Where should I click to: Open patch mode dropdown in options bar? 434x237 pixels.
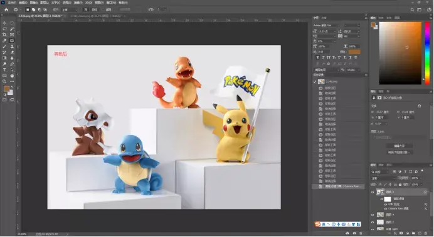coord(70,9)
